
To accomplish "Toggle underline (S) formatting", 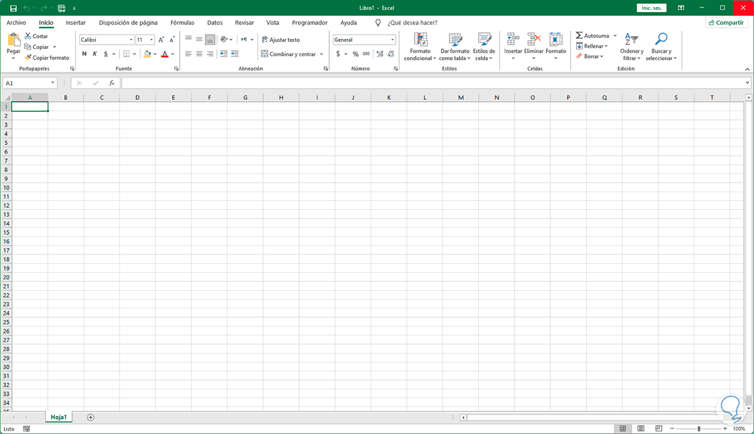I will pos(106,54).
